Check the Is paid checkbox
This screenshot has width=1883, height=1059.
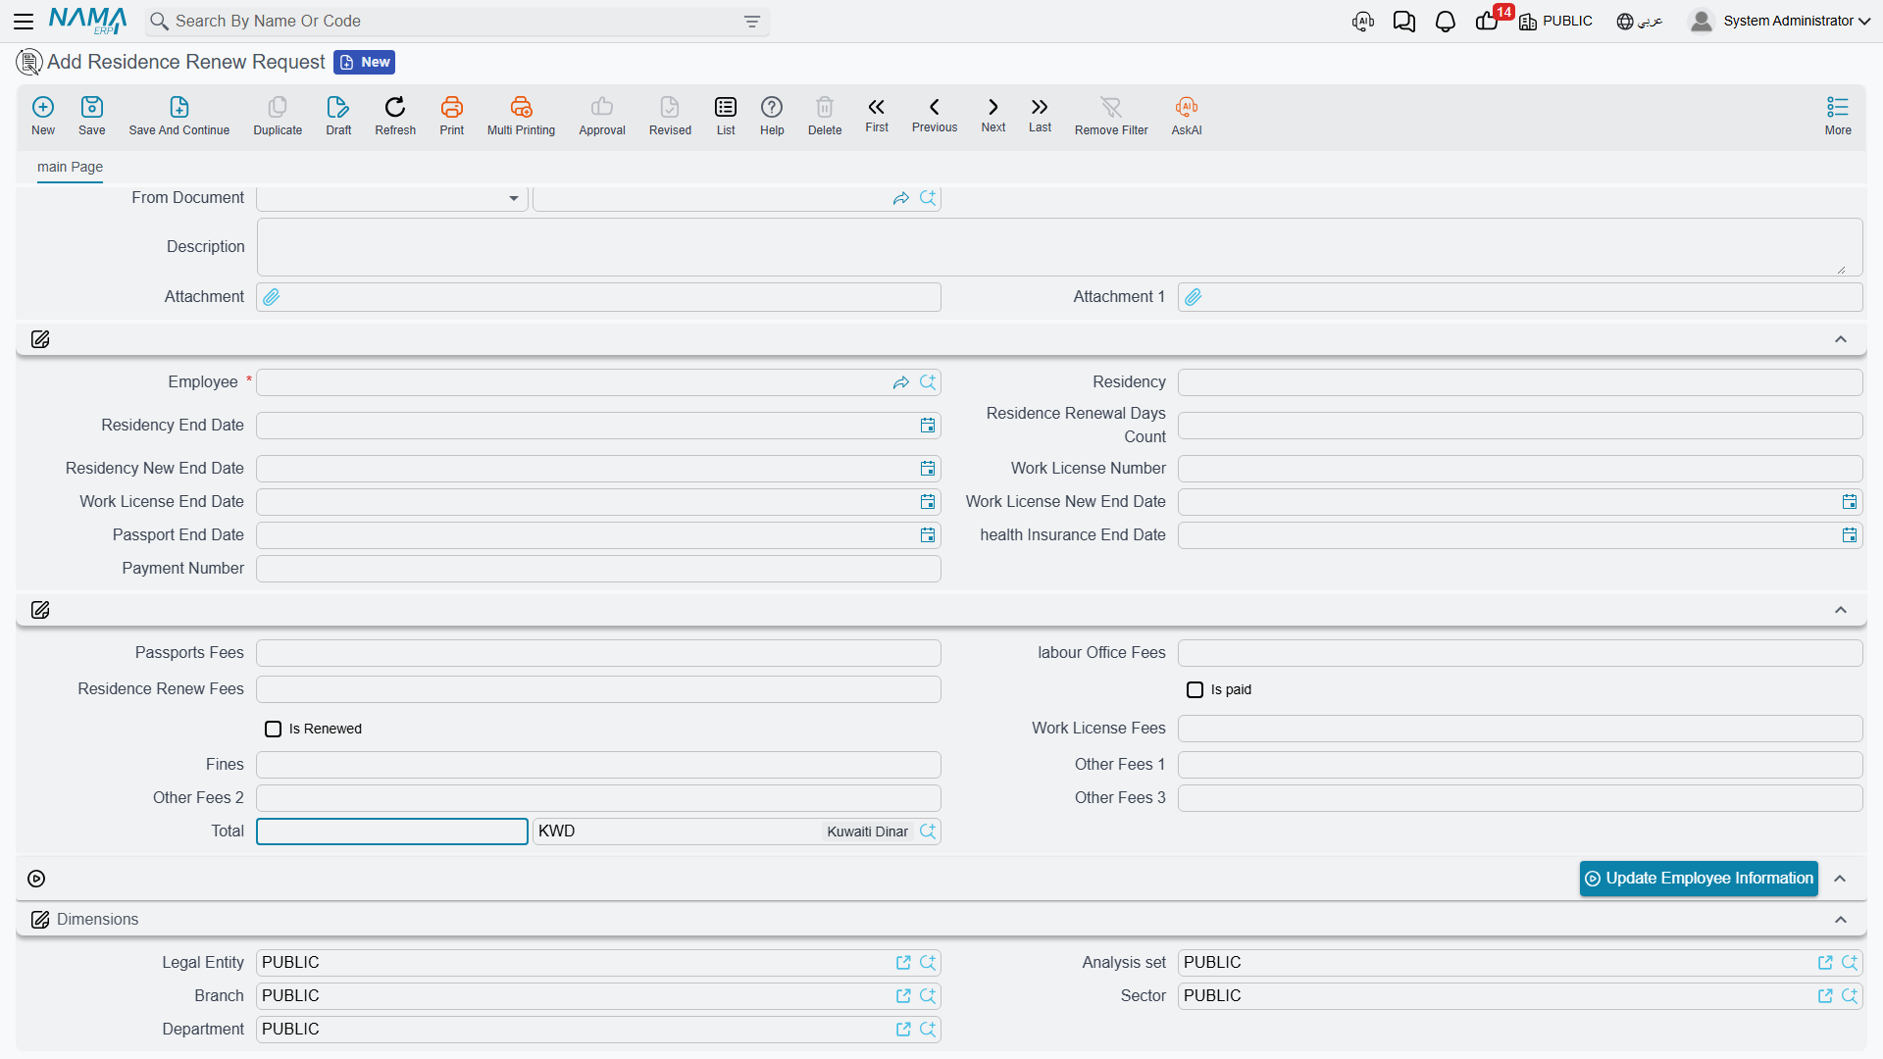pyautogui.click(x=1195, y=690)
